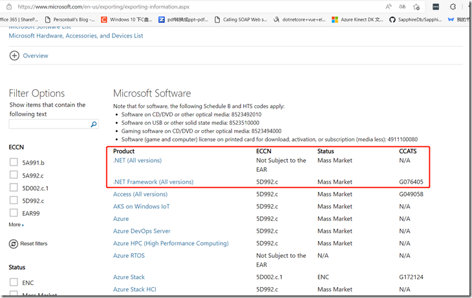Click the search magnifier in filter box

[x=94, y=124]
